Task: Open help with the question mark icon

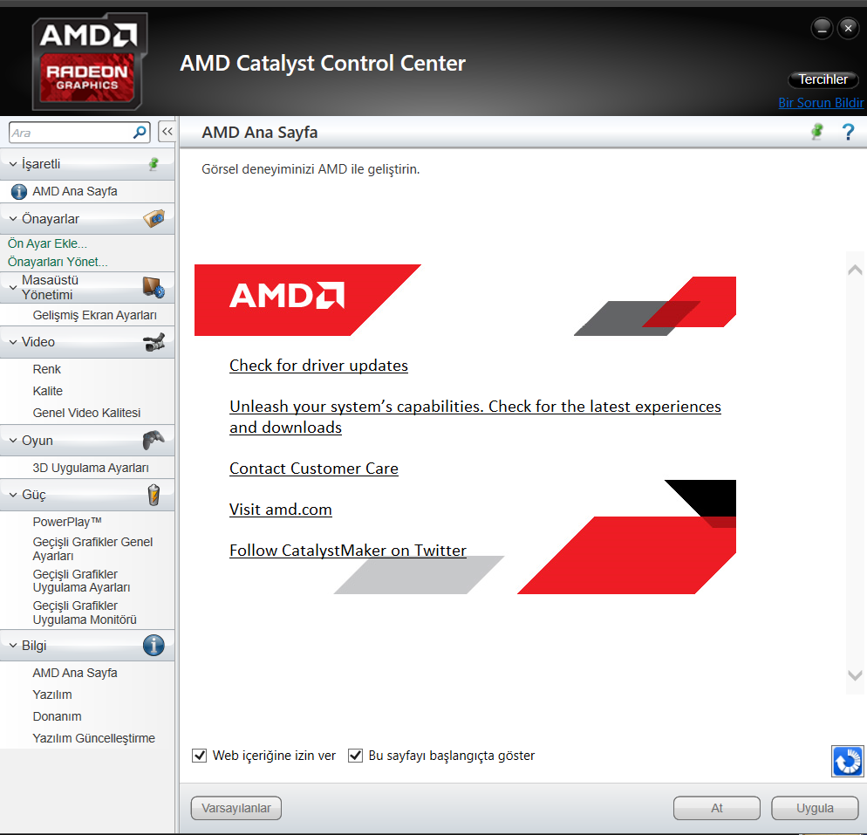Action: point(848,132)
